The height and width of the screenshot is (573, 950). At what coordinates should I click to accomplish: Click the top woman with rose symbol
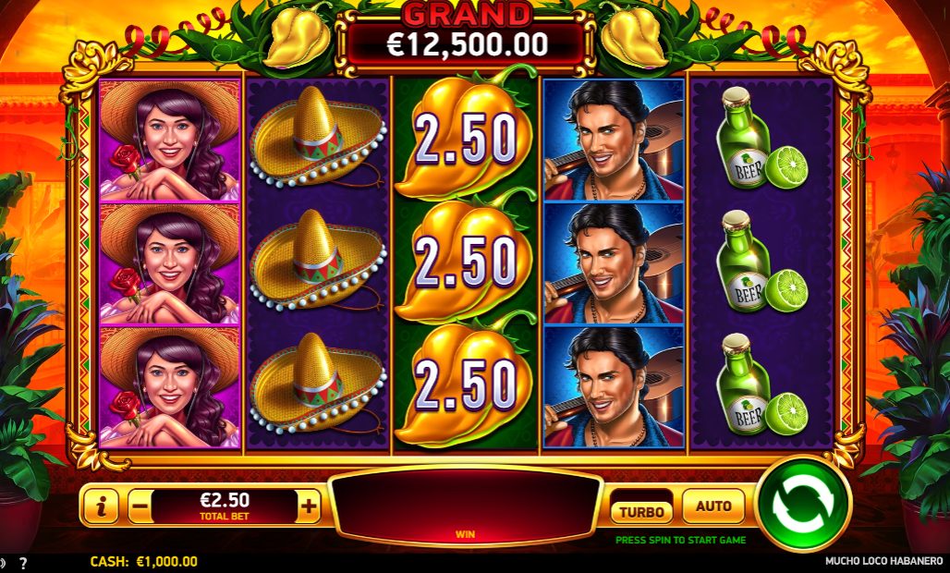pos(170,140)
